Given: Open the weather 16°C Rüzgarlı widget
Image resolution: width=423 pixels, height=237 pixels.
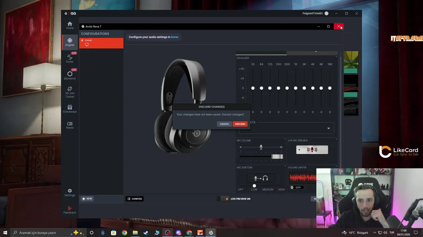Looking at the screenshot, I should [x=355, y=233].
